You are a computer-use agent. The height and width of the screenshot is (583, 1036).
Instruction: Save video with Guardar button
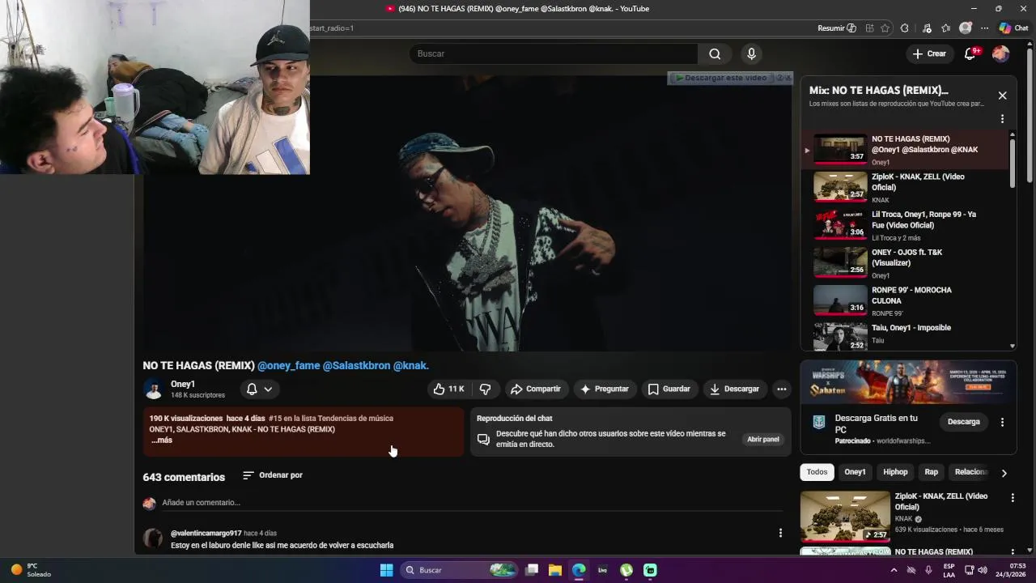point(669,389)
